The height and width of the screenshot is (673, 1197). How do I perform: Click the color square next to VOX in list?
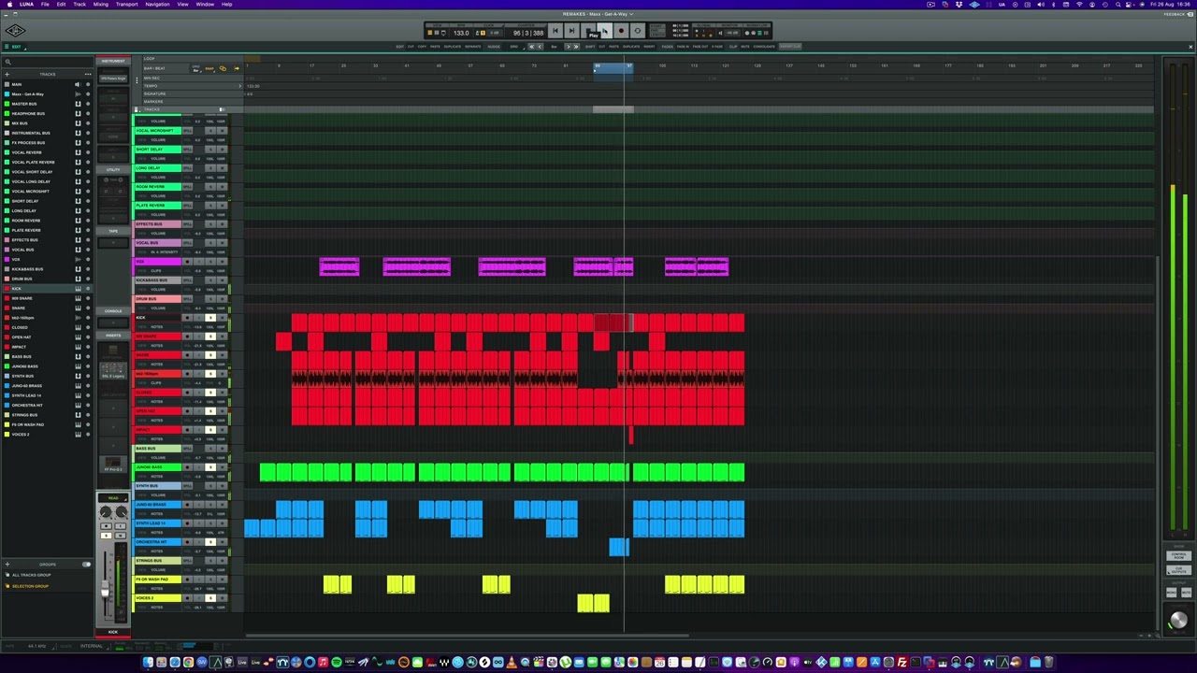(7, 259)
